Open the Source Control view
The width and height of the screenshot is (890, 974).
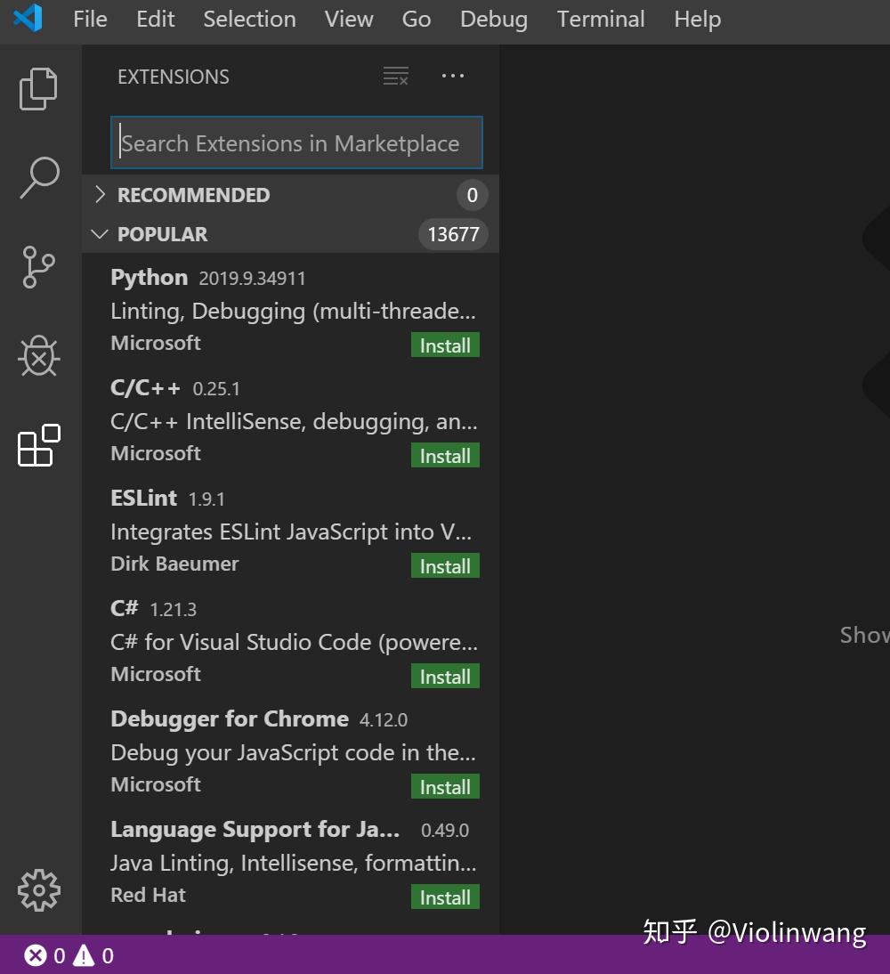tap(39, 267)
